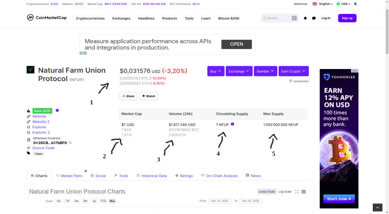
Task: Open the notifications bell icon
Action: (x=305, y=18)
